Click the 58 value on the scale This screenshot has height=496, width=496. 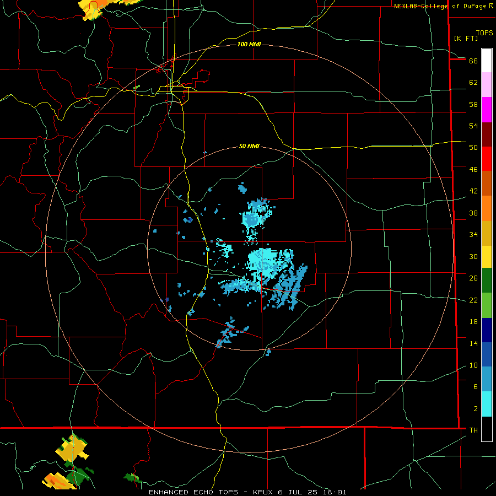(473, 104)
